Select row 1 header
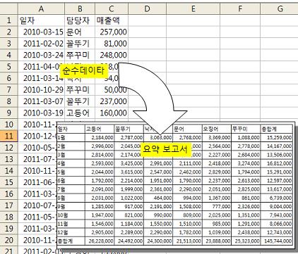Image resolution: width=298 pixels, height=254 pixels. (8, 20)
